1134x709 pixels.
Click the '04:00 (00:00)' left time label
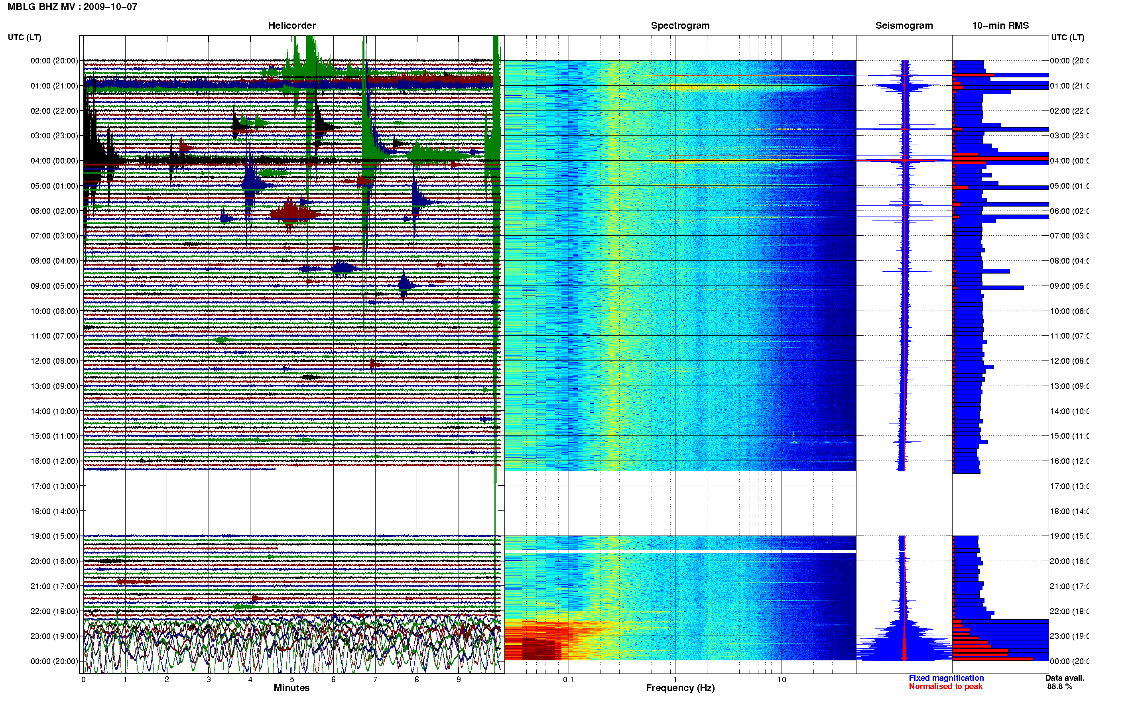tap(54, 161)
